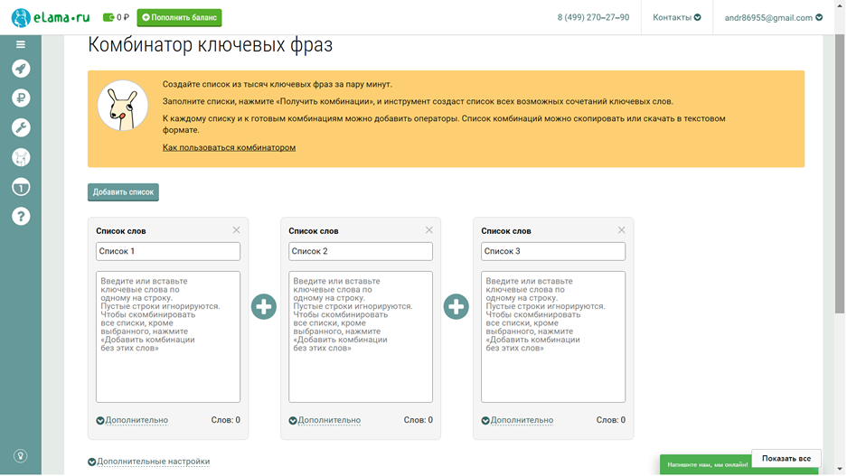Viewport: 847px width, 476px height.
Task: Expand the Контакты dropdown
Action: 677,17
